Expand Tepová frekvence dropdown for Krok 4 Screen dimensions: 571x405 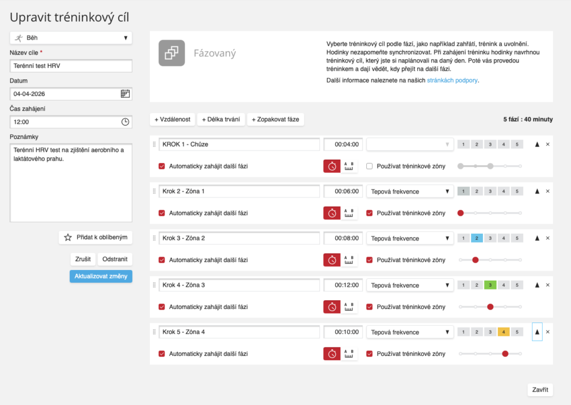[x=409, y=285]
